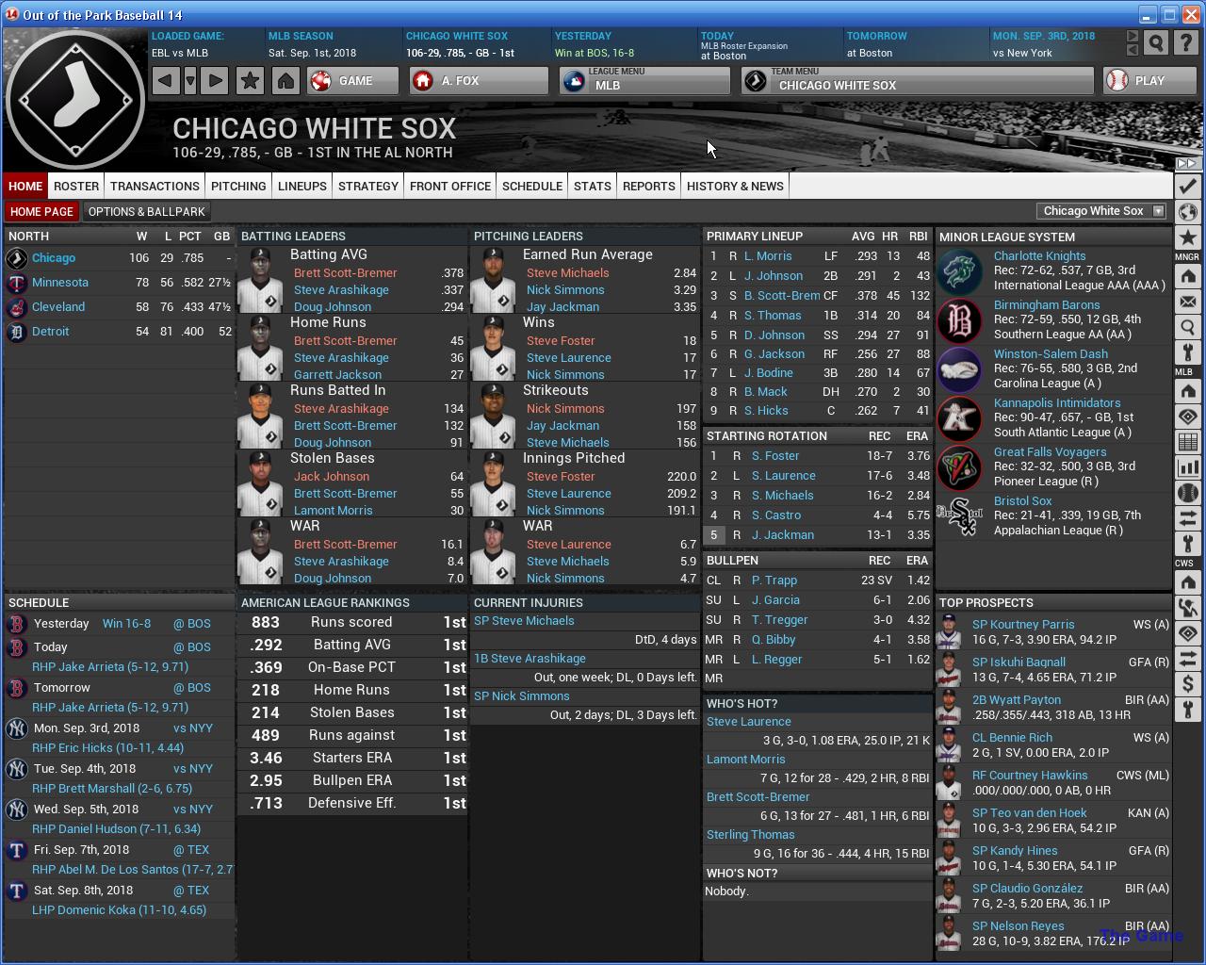Image resolution: width=1206 pixels, height=965 pixels.
Task: Switch to the FRONT OFFICE tab
Action: (x=450, y=186)
